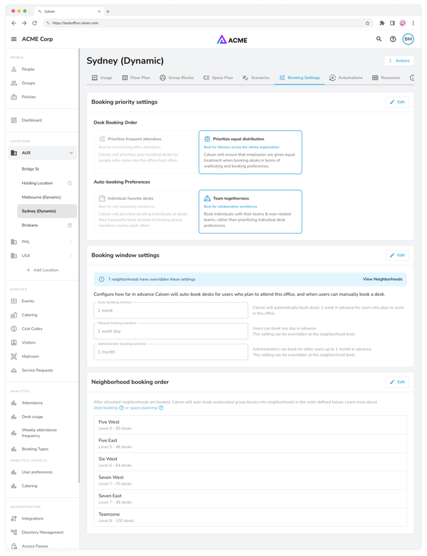Open the hamburger navigation menu
427x556 pixels.
pyautogui.click(x=13, y=39)
